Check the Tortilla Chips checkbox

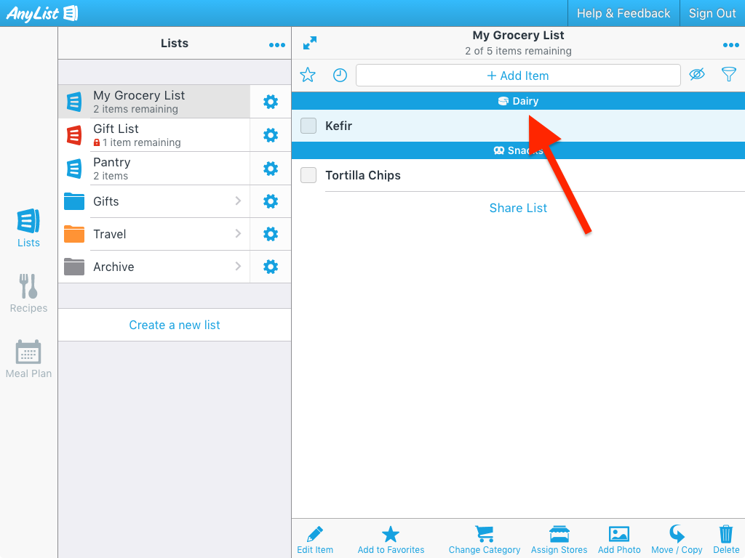click(x=308, y=175)
